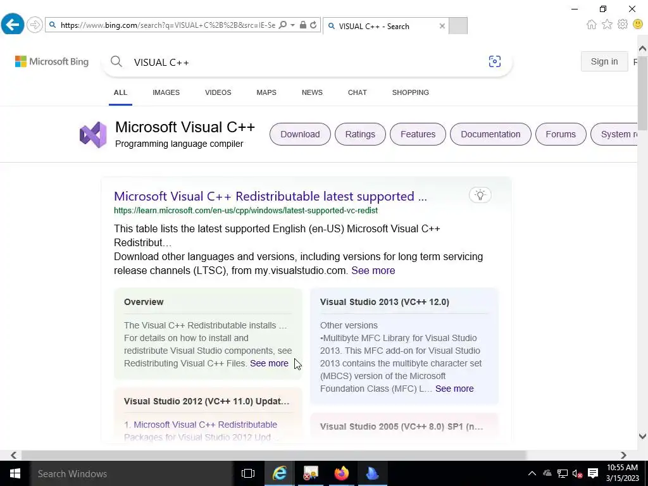Click the cloud OneDrive tray icon
The width and height of the screenshot is (648, 486).
547,473
